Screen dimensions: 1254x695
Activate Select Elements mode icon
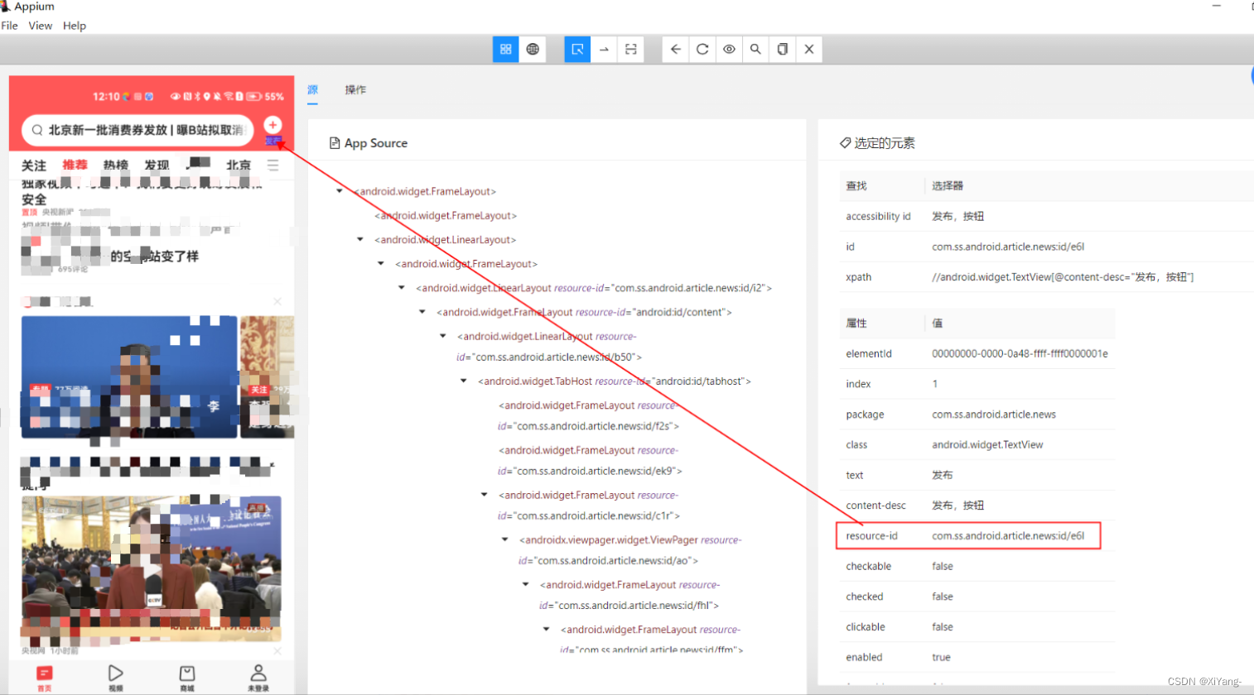point(577,50)
